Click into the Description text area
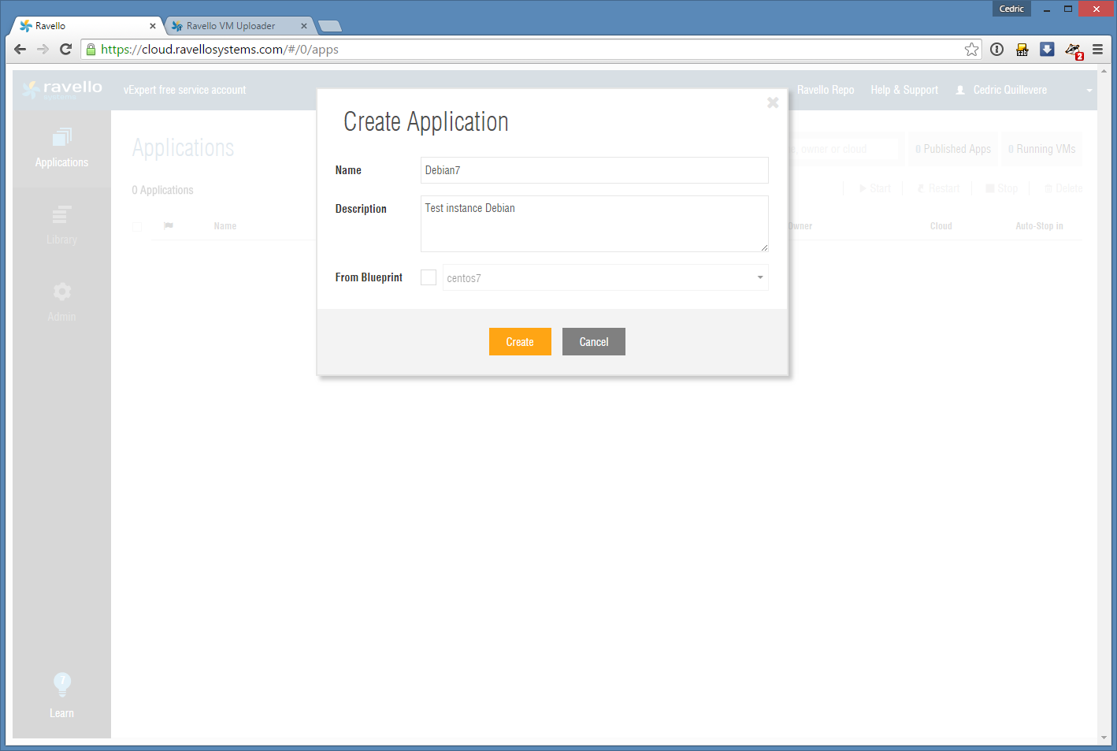This screenshot has width=1117, height=751. tap(594, 224)
